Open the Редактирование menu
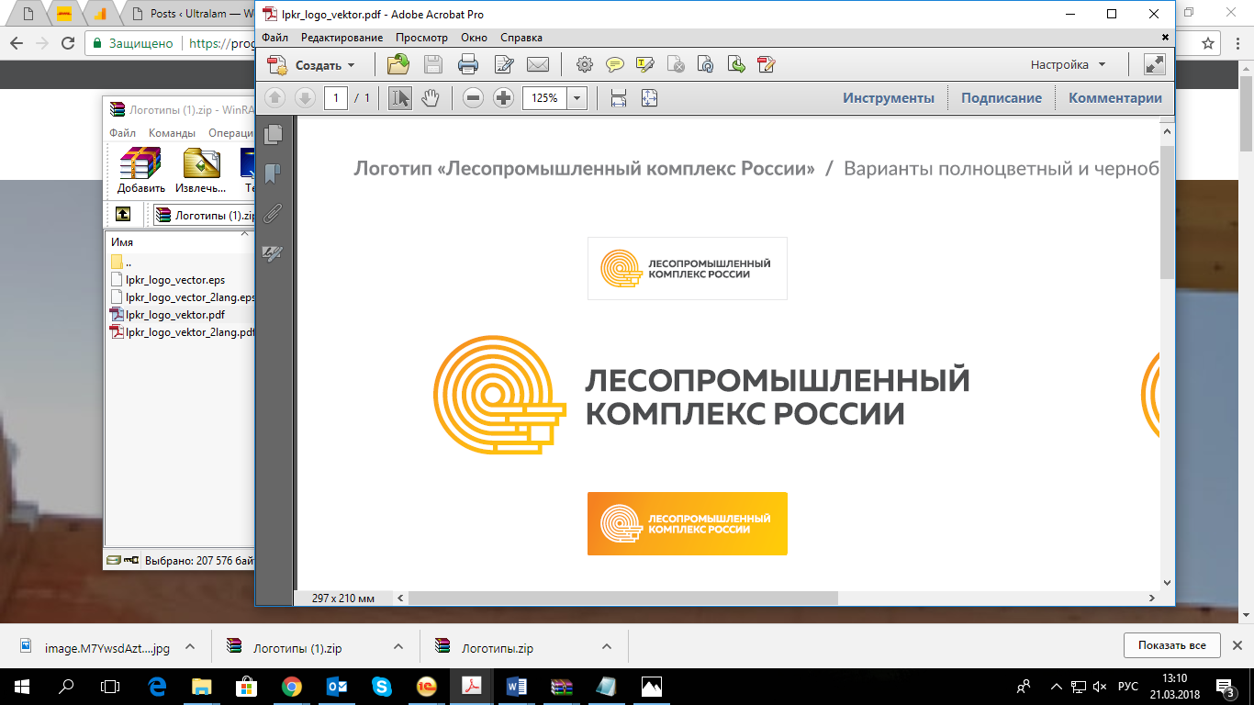Image resolution: width=1254 pixels, height=705 pixels. (341, 38)
